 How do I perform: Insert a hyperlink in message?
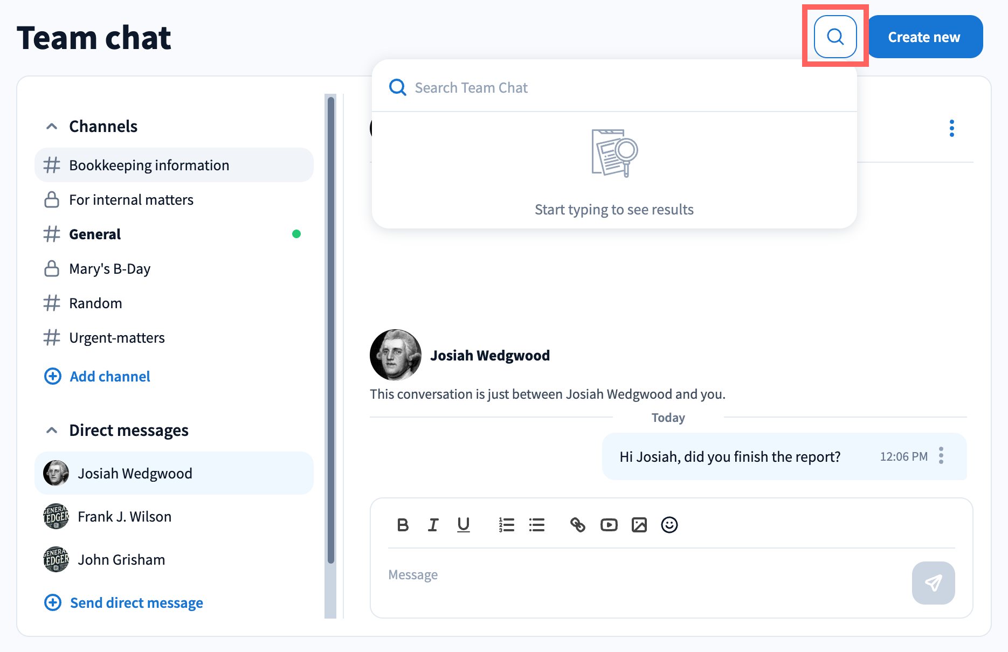tap(578, 525)
